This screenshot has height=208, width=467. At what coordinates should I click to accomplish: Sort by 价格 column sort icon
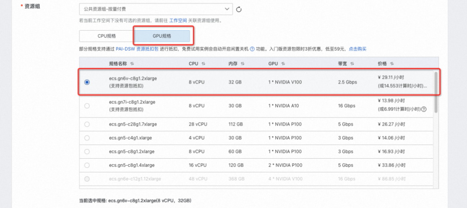pyautogui.click(x=392, y=64)
